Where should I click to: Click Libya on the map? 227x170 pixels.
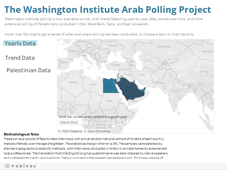pos(93,84)
